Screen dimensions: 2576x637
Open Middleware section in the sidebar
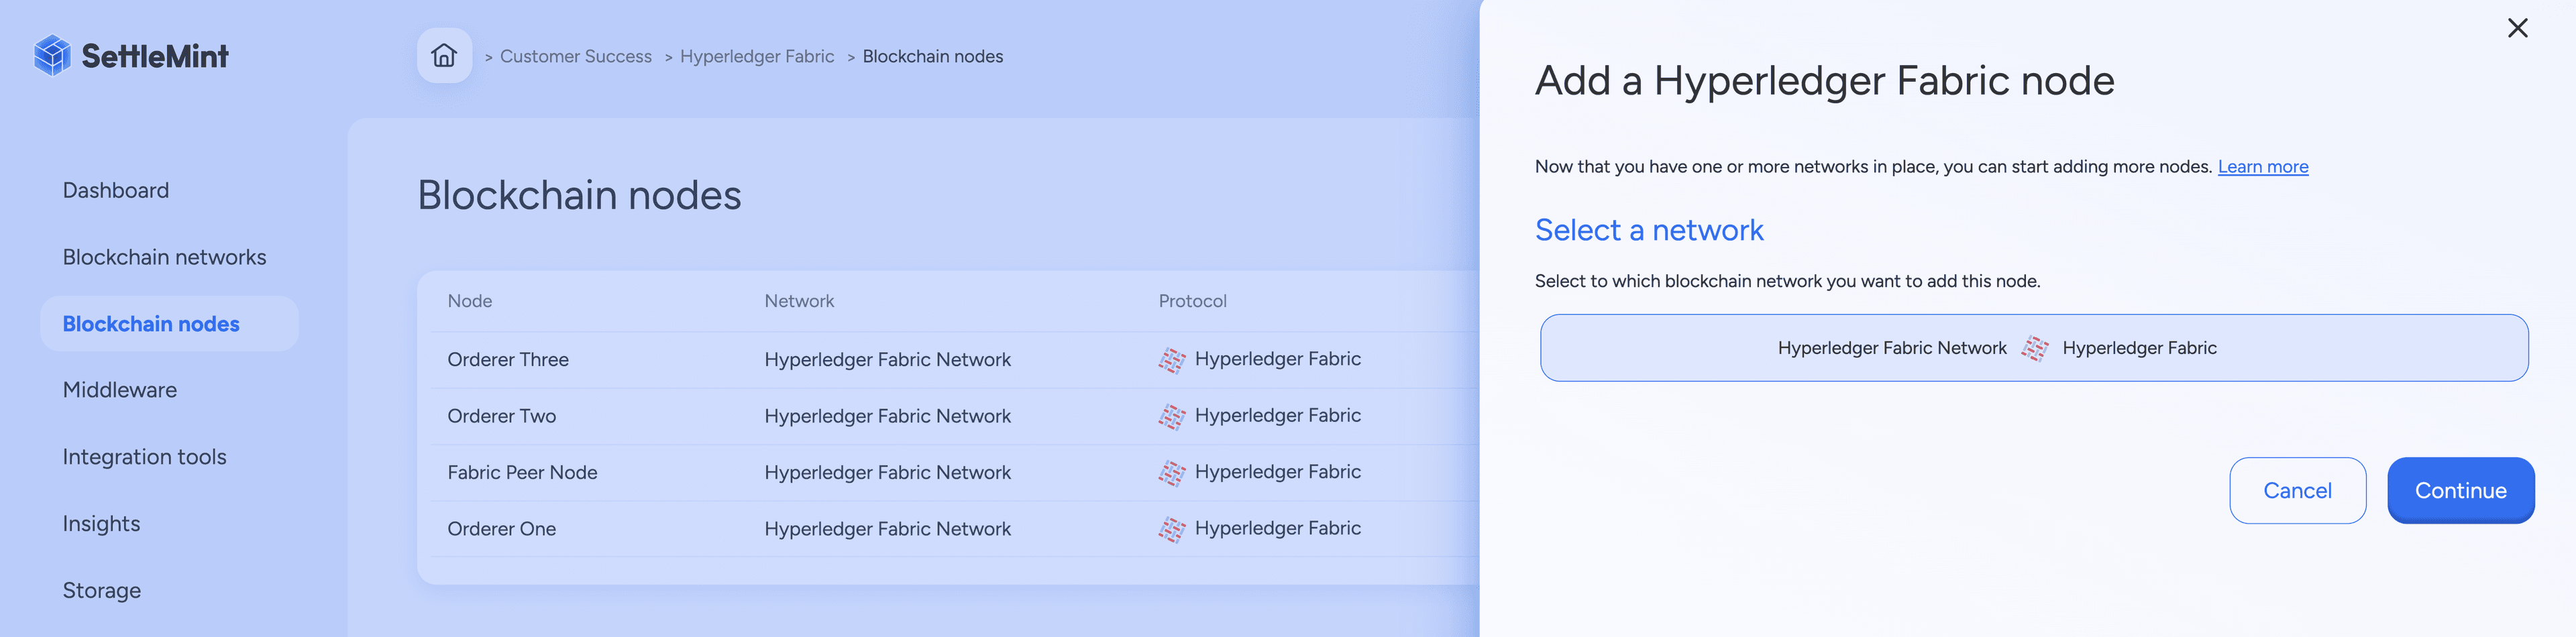click(x=120, y=390)
